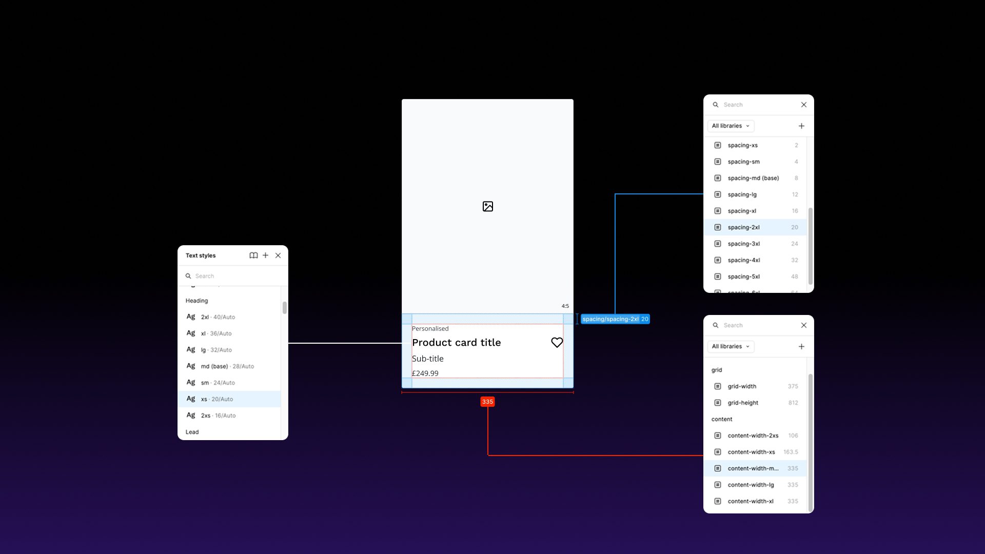The width and height of the screenshot is (985, 554).
Task: Select the grid-height variable
Action: tap(755, 403)
